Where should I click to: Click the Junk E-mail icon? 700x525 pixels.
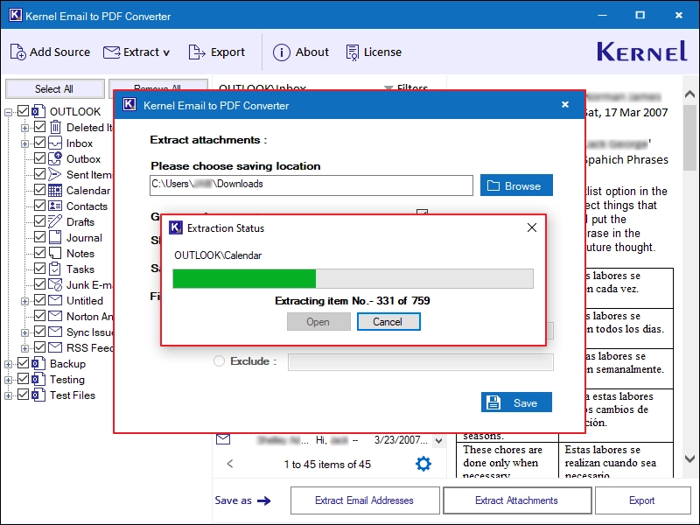pyautogui.click(x=55, y=285)
